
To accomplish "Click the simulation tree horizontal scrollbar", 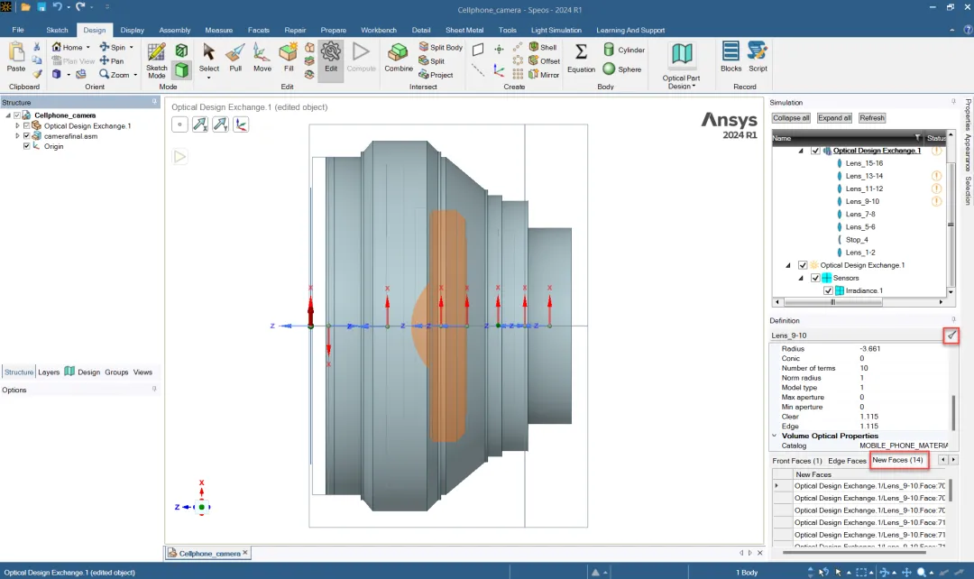I will coord(833,302).
